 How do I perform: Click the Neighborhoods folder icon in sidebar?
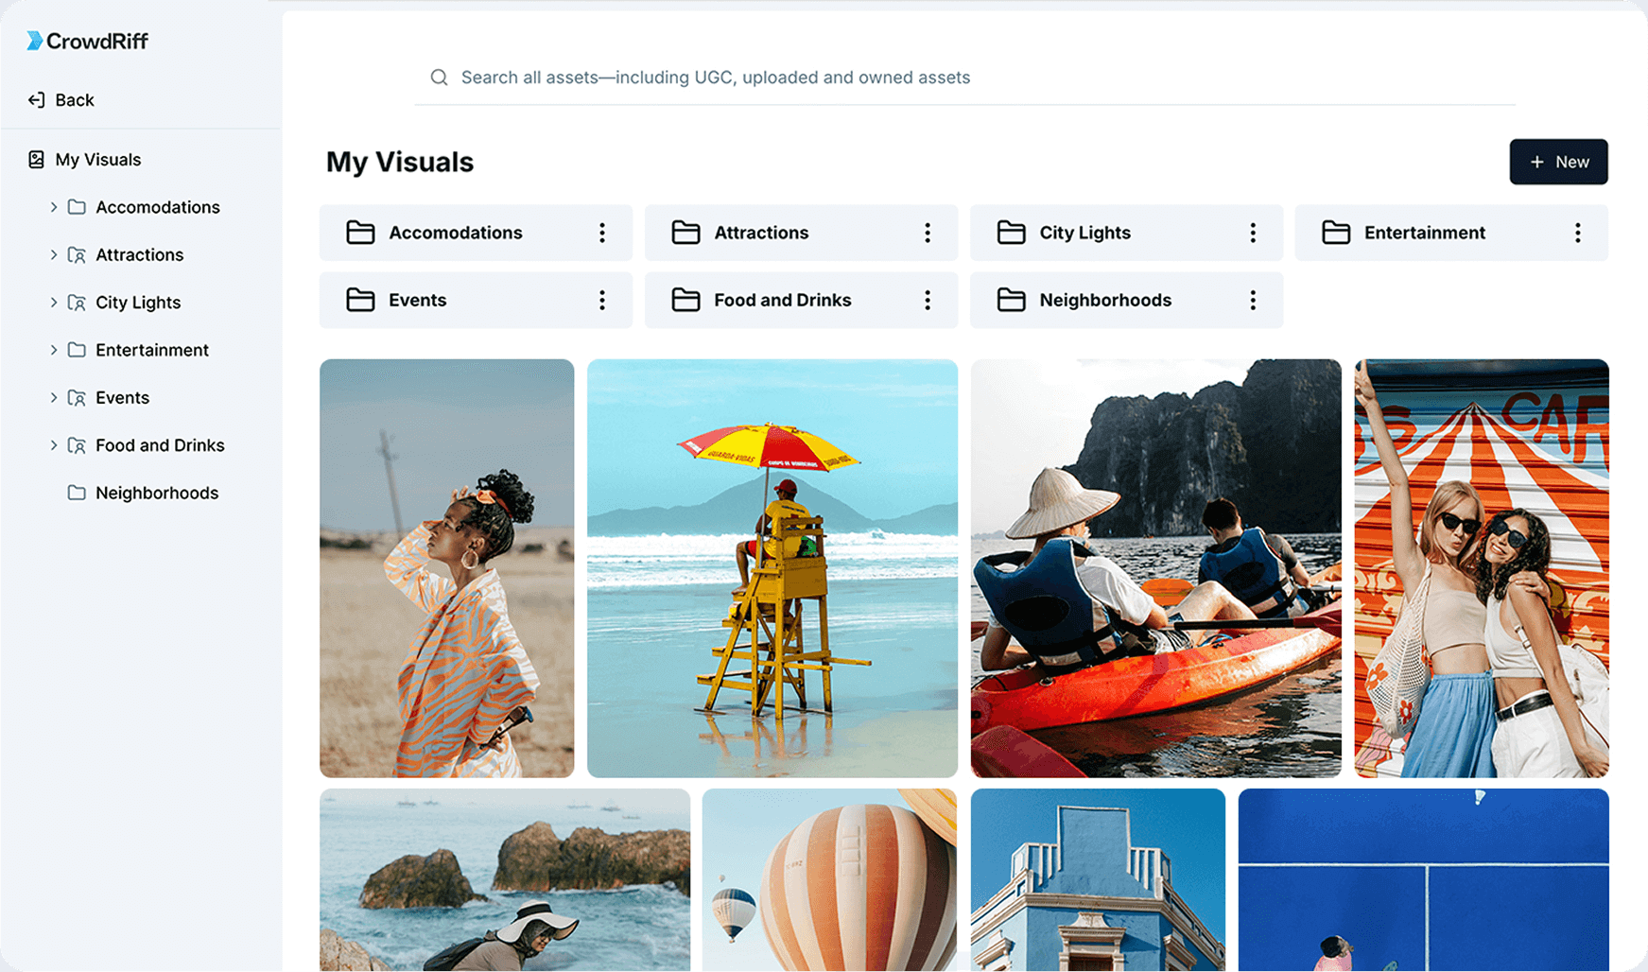77,493
